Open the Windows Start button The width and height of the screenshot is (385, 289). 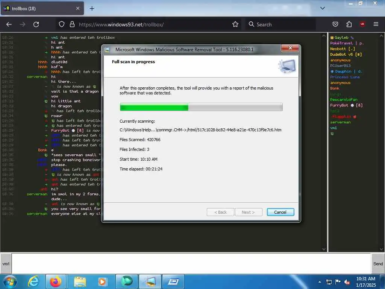(x=10, y=281)
